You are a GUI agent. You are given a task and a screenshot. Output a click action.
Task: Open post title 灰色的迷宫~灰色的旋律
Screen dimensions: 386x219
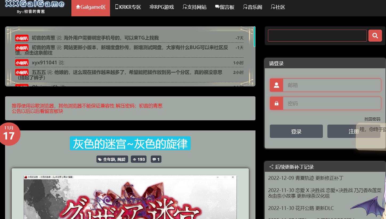click(130, 144)
